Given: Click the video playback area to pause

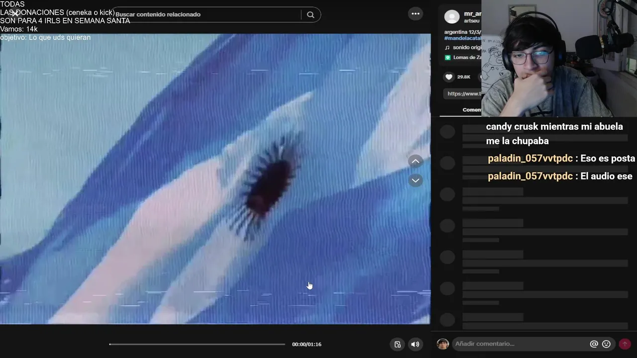Looking at the screenshot, I should [x=215, y=179].
